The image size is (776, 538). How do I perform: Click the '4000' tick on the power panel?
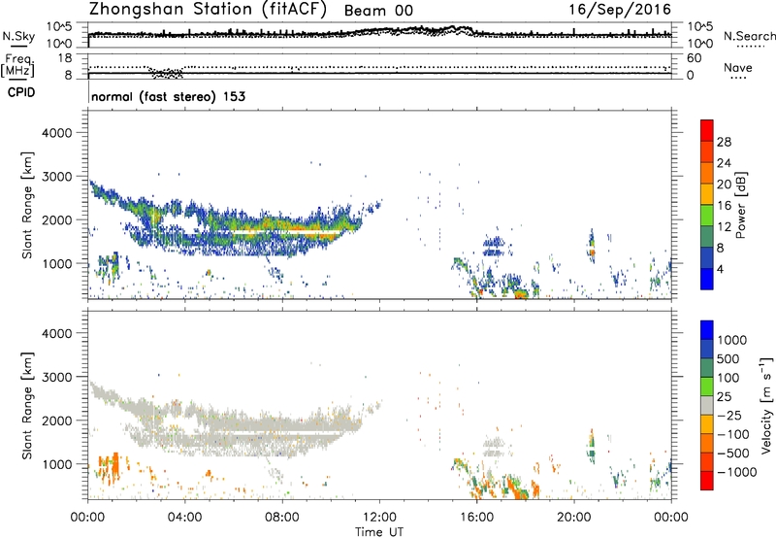coord(56,133)
